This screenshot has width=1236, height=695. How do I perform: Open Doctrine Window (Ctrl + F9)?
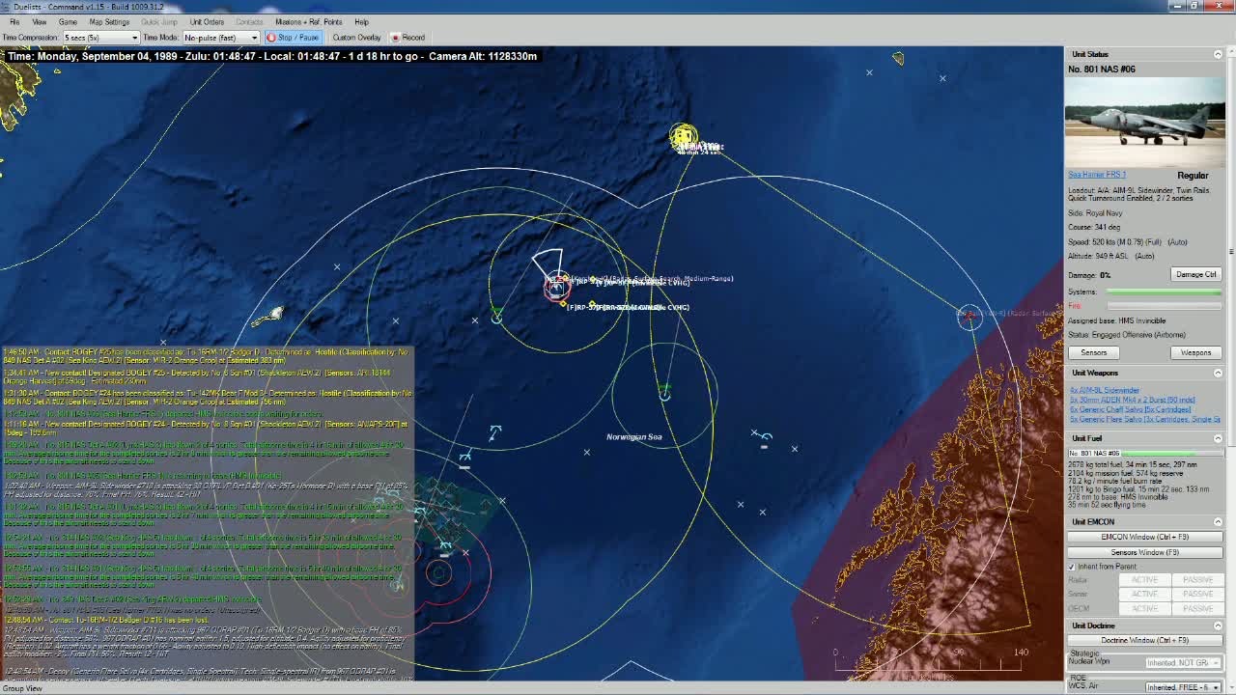coord(1144,640)
